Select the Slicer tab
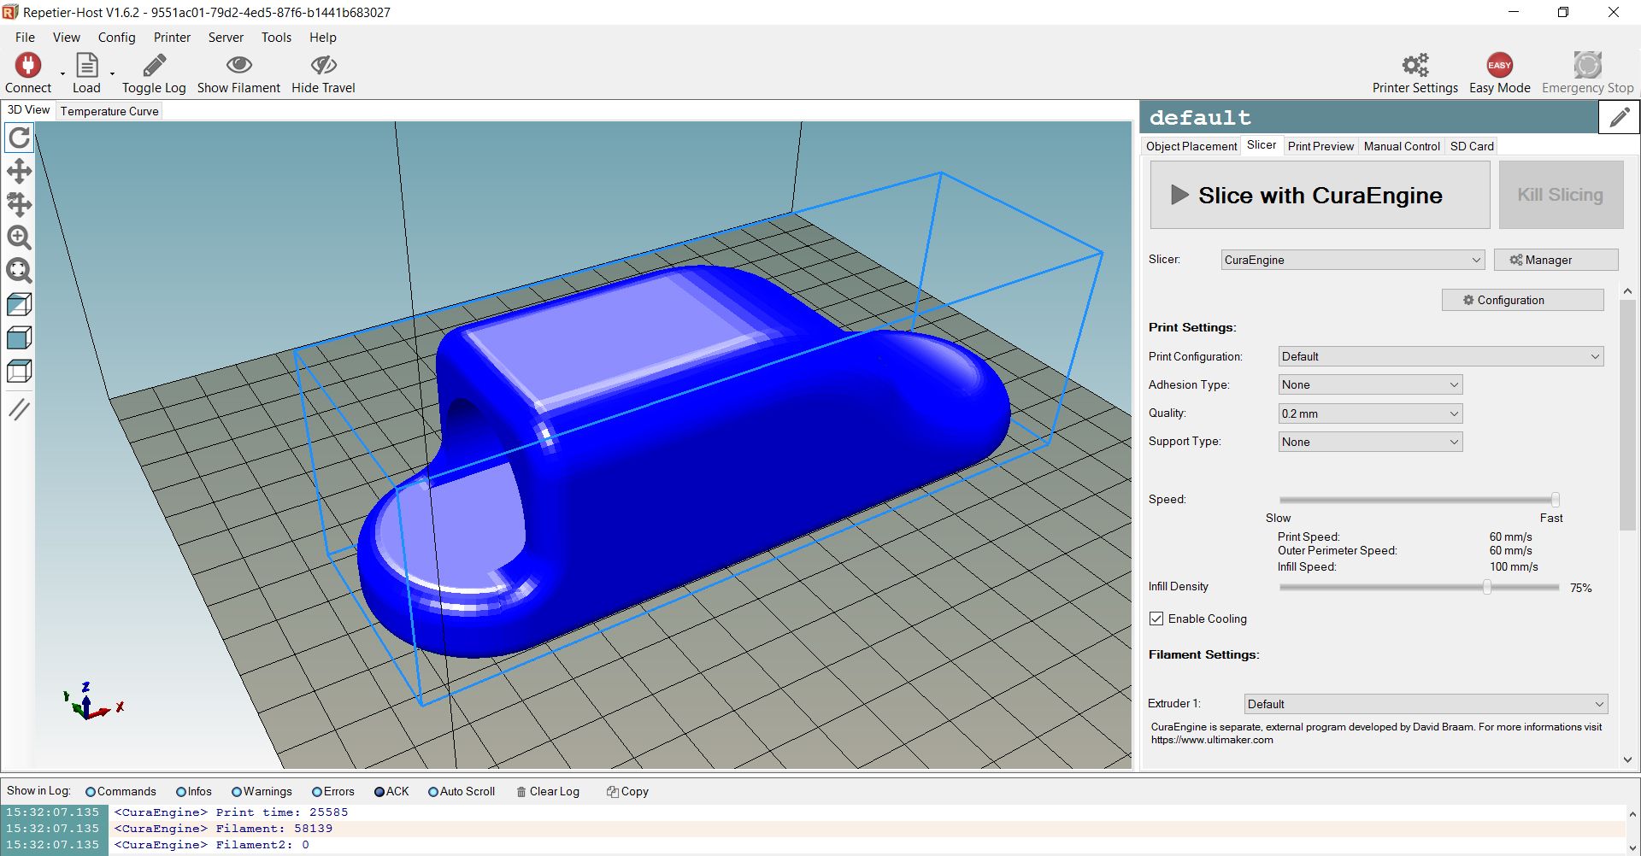 point(1261,145)
